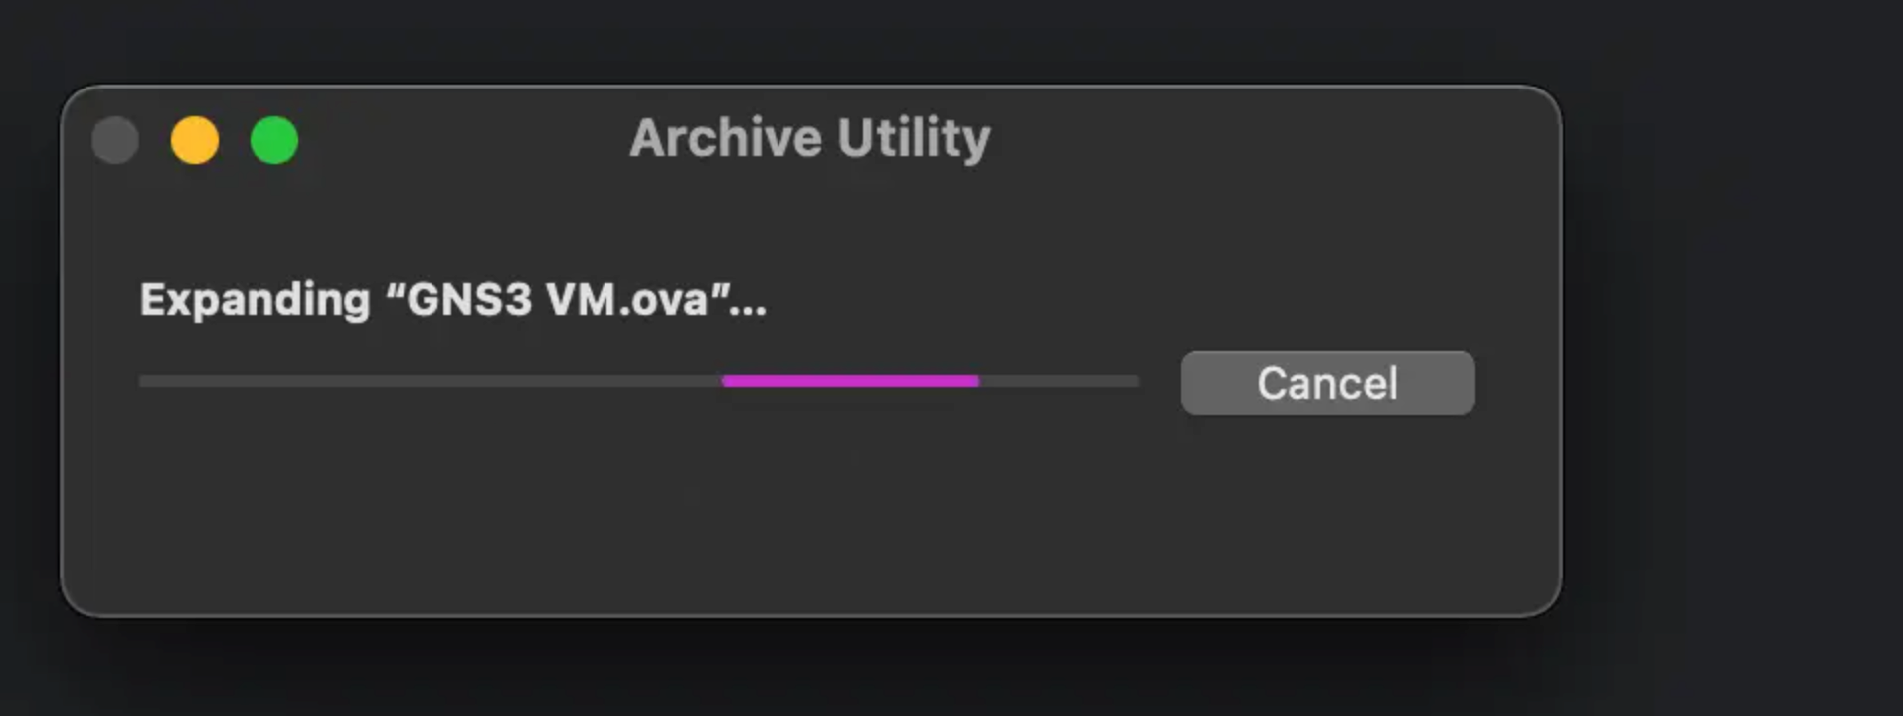This screenshot has width=1903, height=716.
Task: Click the filled portion of the progress indicator
Action: [x=850, y=380]
